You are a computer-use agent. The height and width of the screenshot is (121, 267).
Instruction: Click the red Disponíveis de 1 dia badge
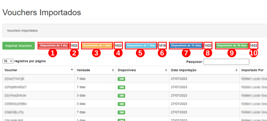pyautogui.click(x=53, y=46)
